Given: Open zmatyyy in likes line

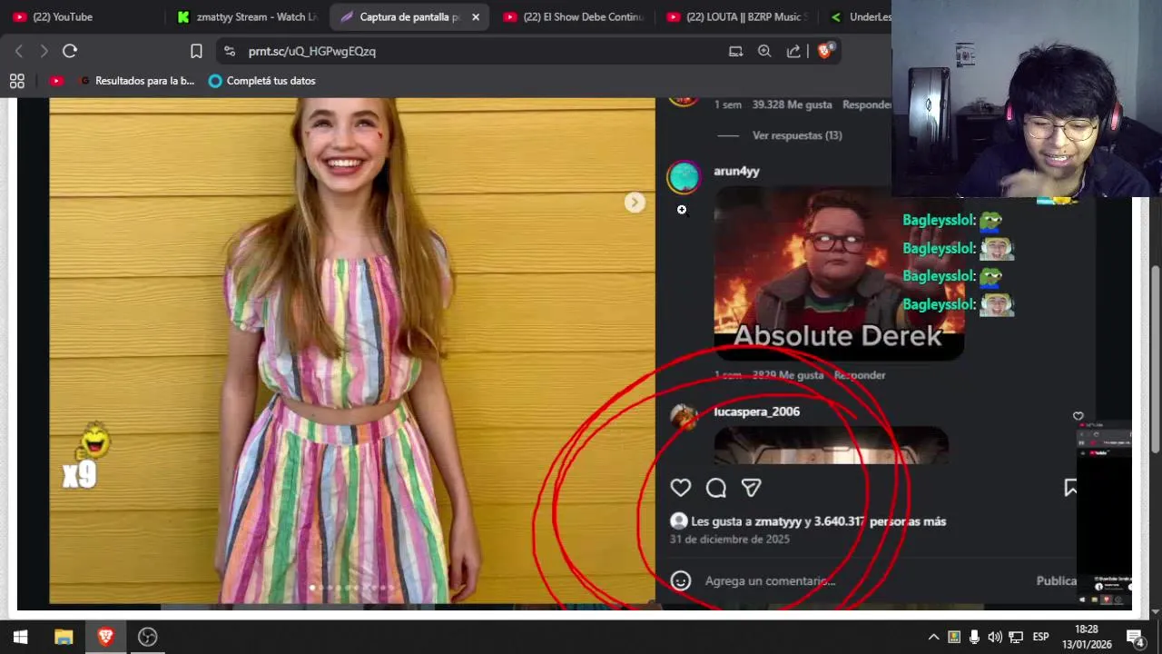Looking at the screenshot, I should [x=778, y=521].
